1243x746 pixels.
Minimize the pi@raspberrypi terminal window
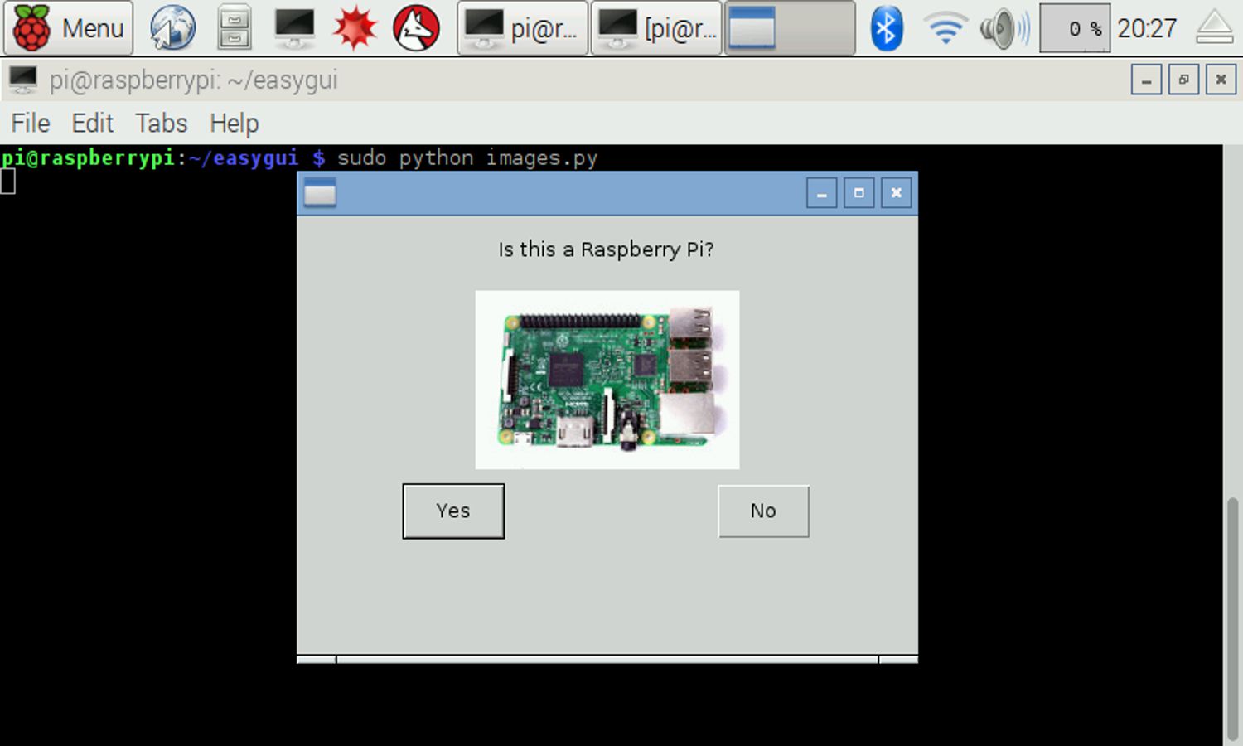pos(1146,80)
